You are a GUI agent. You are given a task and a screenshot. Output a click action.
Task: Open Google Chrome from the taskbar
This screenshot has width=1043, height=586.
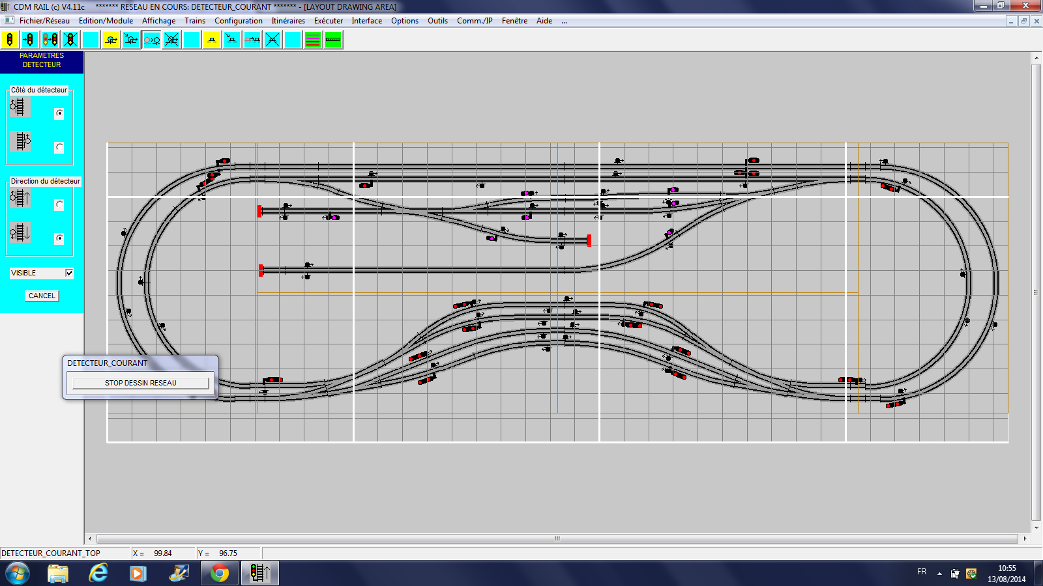(220, 574)
